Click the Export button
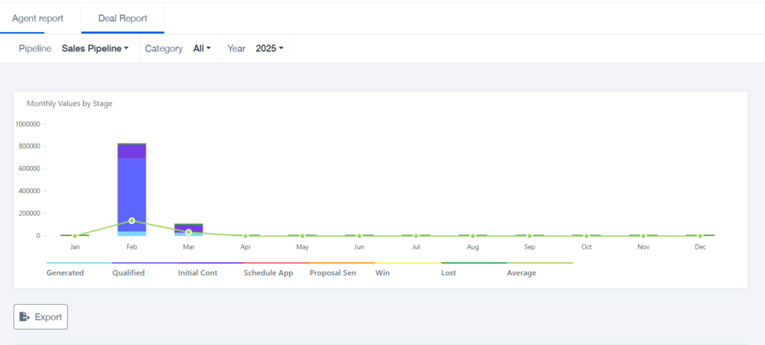765x345 pixels. (40, 317)
